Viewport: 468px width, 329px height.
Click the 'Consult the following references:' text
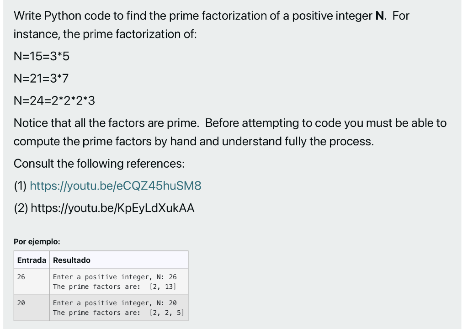click(x=99, y=164)
